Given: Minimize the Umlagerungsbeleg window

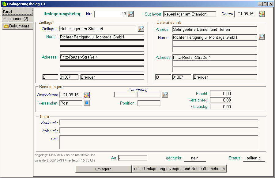Looking at the screenshot, I should 260,4.
